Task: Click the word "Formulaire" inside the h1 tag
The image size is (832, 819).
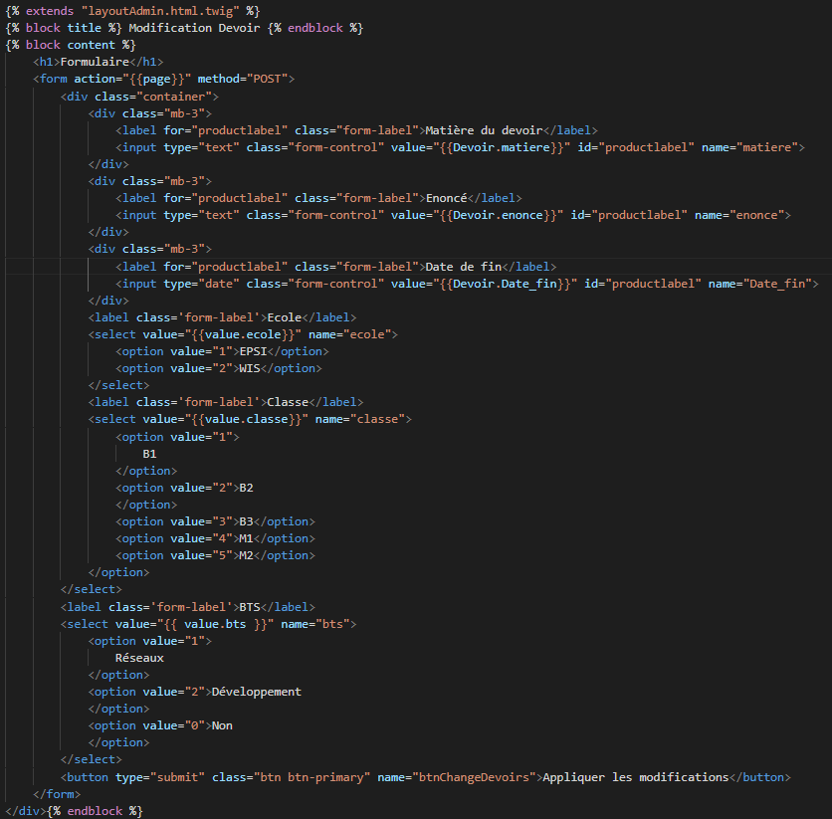Action: pos(95,62)
